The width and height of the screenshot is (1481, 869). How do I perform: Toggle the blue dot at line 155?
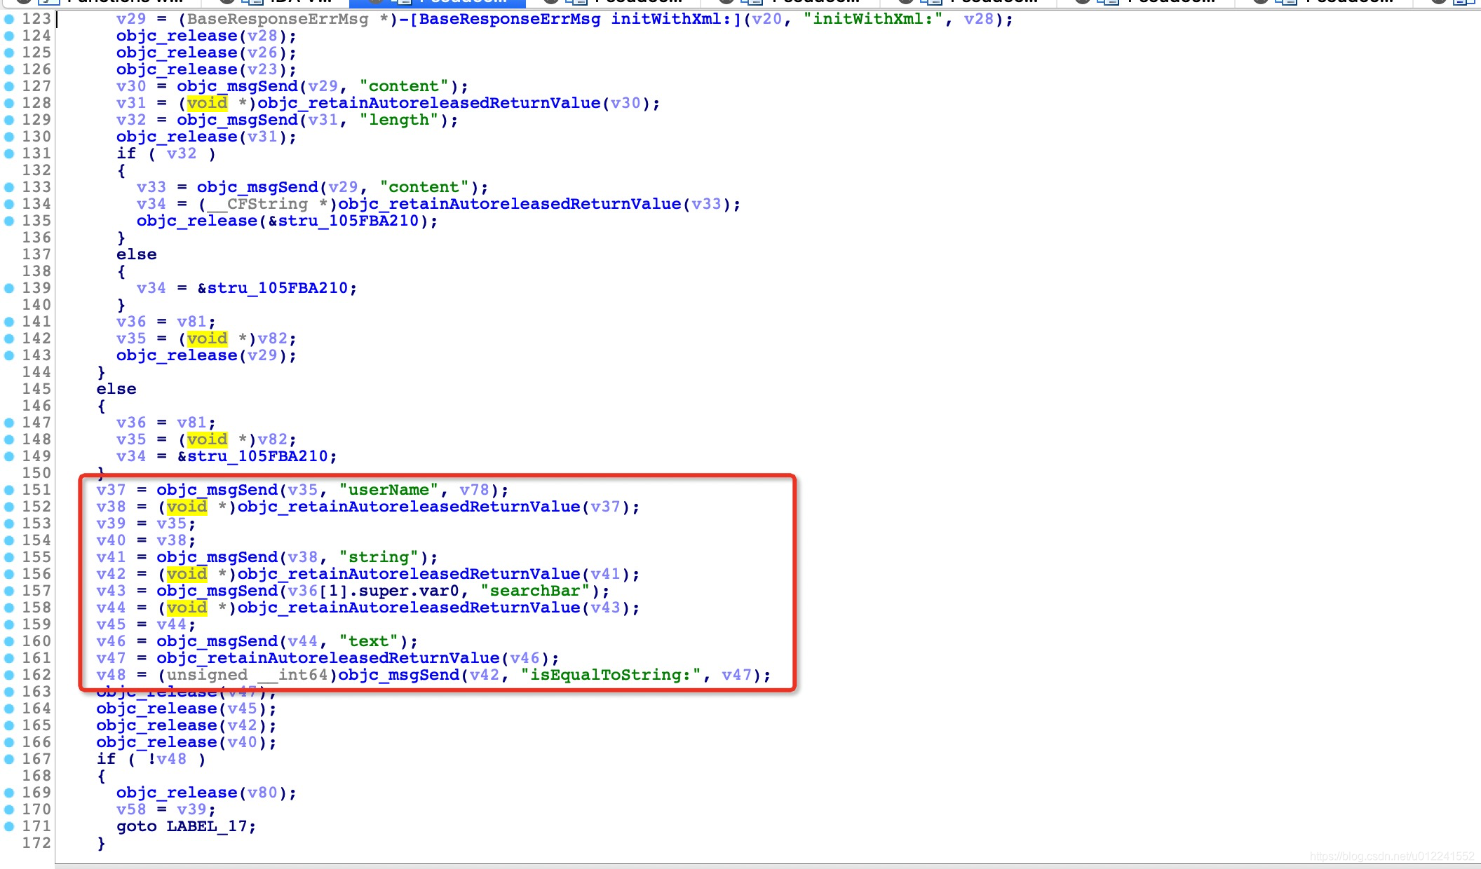pyautogui.click(x=9, y=557)
